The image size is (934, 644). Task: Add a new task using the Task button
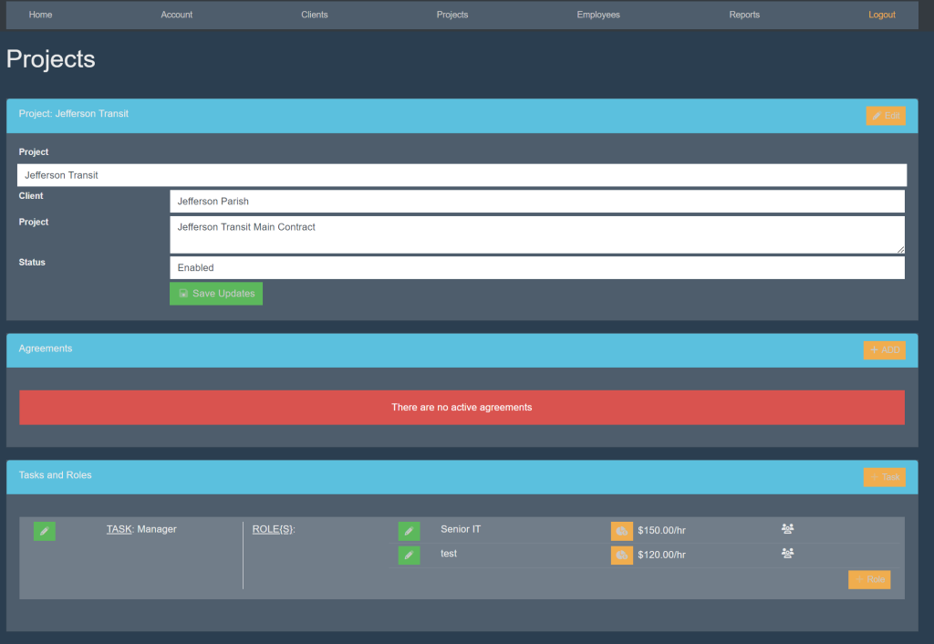[884, 477]
